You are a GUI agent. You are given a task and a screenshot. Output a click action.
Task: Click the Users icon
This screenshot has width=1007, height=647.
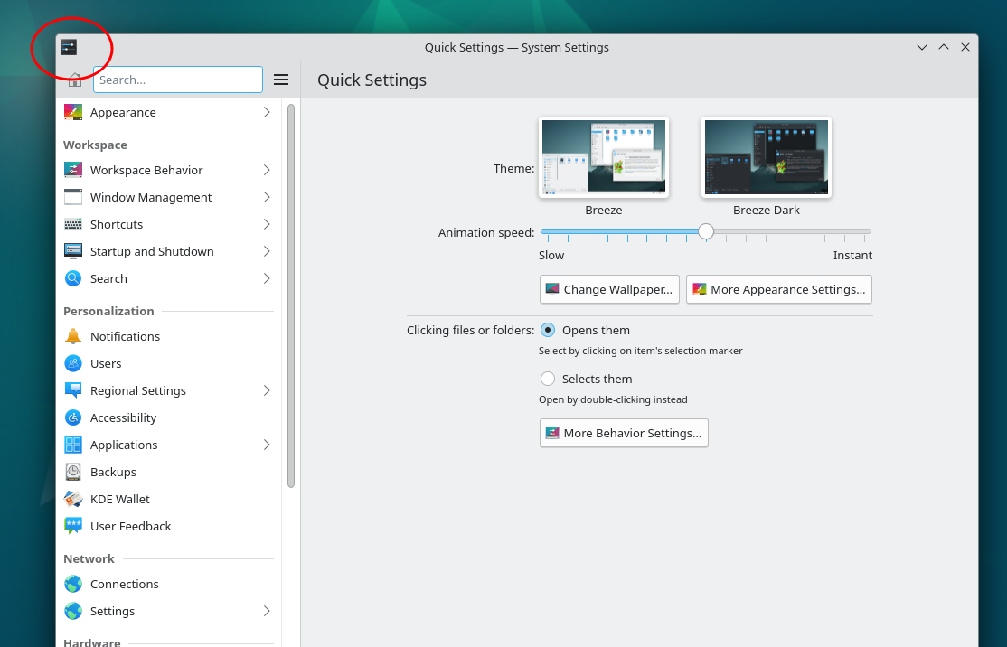[x=73, y=363]
